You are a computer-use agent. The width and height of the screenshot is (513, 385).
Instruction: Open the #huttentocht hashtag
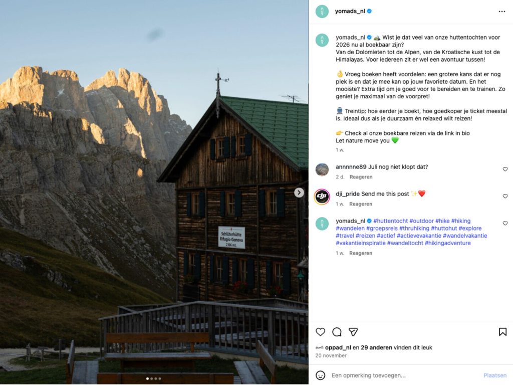coord(391,221)
